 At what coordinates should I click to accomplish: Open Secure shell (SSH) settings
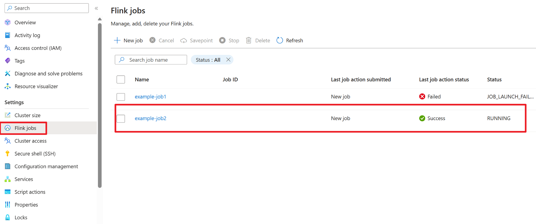pos(35,154)
